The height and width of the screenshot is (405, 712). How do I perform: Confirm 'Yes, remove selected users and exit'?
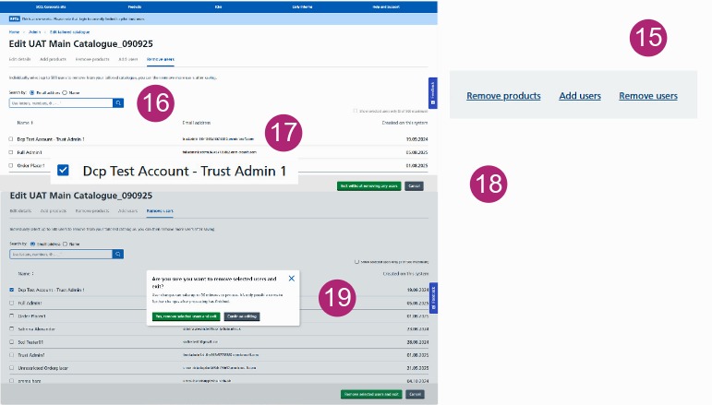click(x=187, y=316)
